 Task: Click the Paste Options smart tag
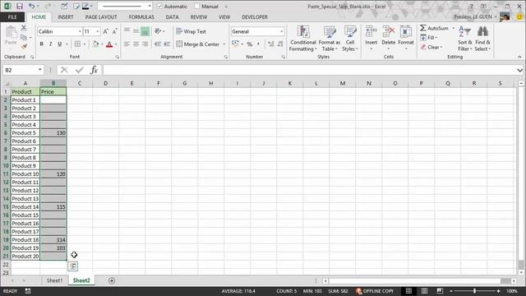click(73, 266)
